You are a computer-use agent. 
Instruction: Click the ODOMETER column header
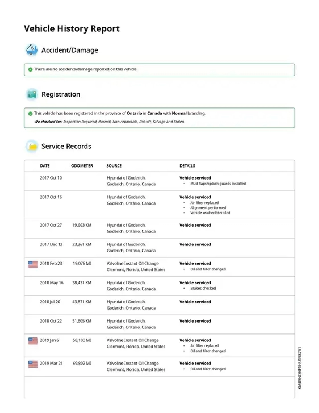(82, 166)
